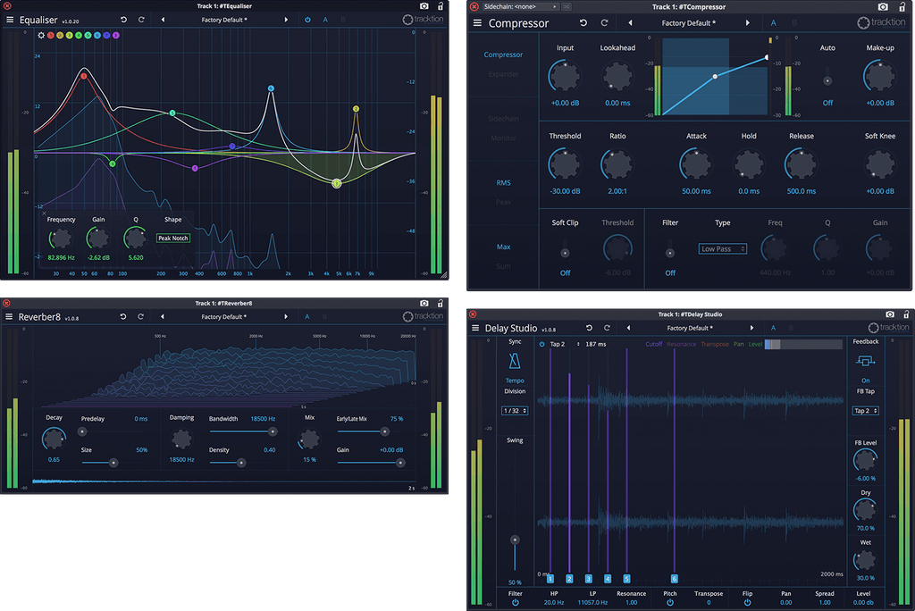Select the Expander mode tab

pos(503,74)
